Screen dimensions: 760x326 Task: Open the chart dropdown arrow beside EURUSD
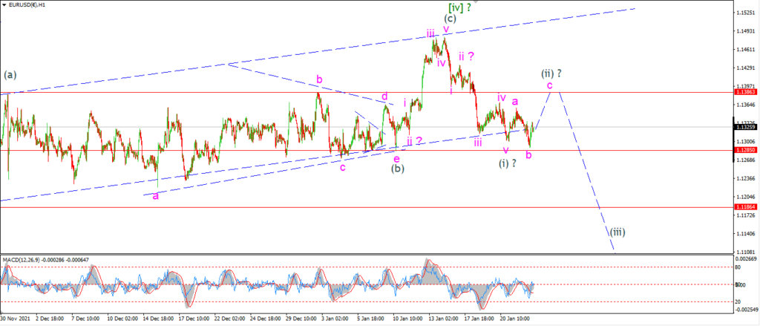(4, 4)
